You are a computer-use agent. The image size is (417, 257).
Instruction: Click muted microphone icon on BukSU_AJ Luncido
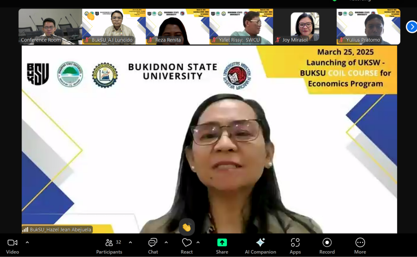87,40
